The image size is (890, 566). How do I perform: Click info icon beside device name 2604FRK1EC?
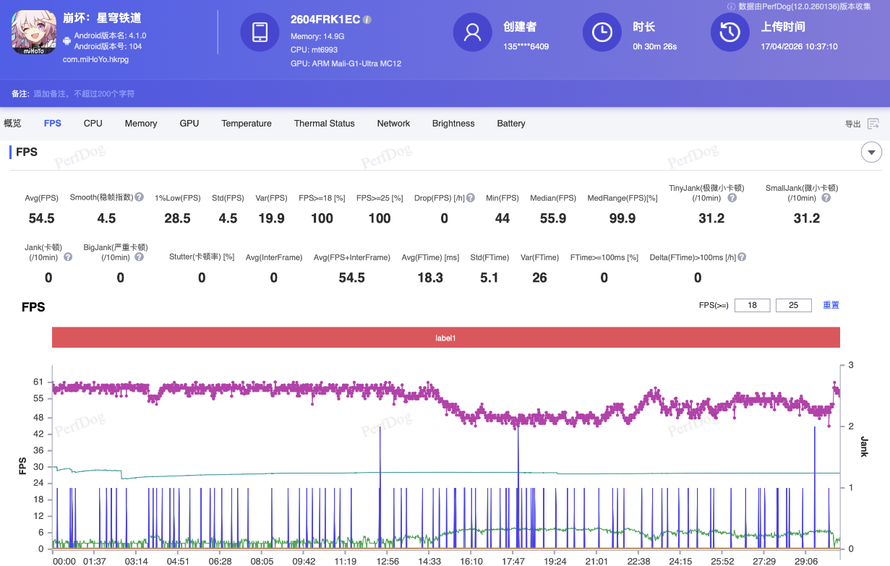pyautogui.click(x=367, y=20)
